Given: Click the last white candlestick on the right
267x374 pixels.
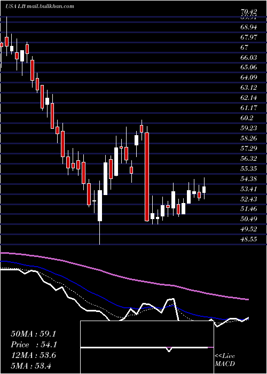Looking at the screenshot, I should tap(204, 190).
